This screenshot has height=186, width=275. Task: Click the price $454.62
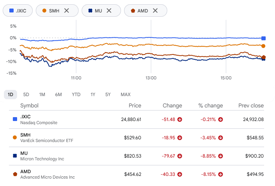click(x=133, y=174)
